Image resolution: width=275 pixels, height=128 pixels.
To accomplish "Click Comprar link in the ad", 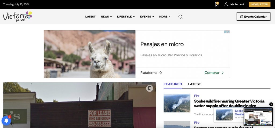I will pos(214,73).
